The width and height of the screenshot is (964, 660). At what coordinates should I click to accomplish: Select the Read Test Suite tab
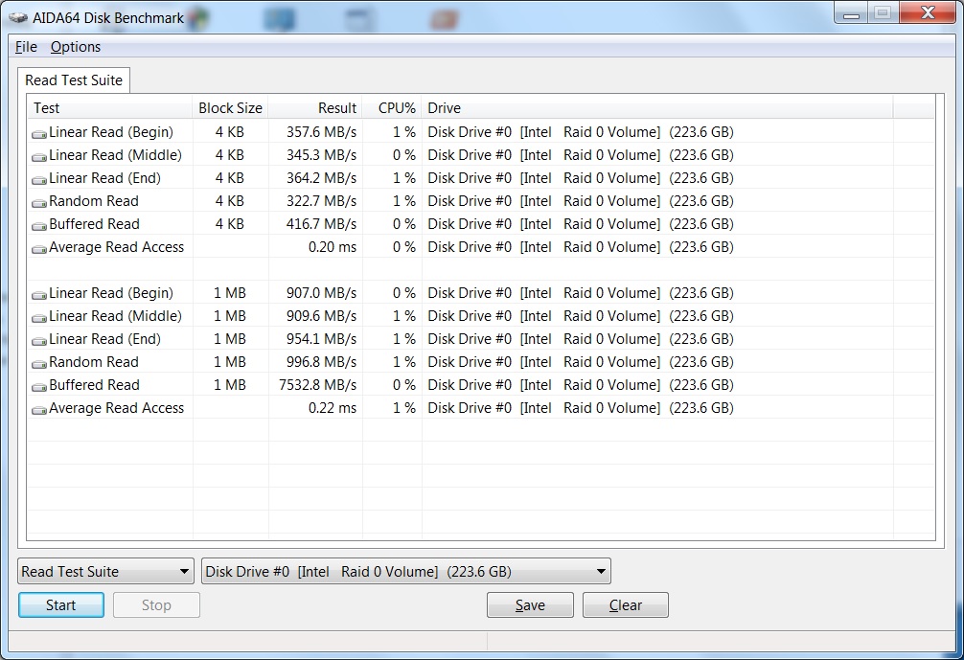[74, 80]
